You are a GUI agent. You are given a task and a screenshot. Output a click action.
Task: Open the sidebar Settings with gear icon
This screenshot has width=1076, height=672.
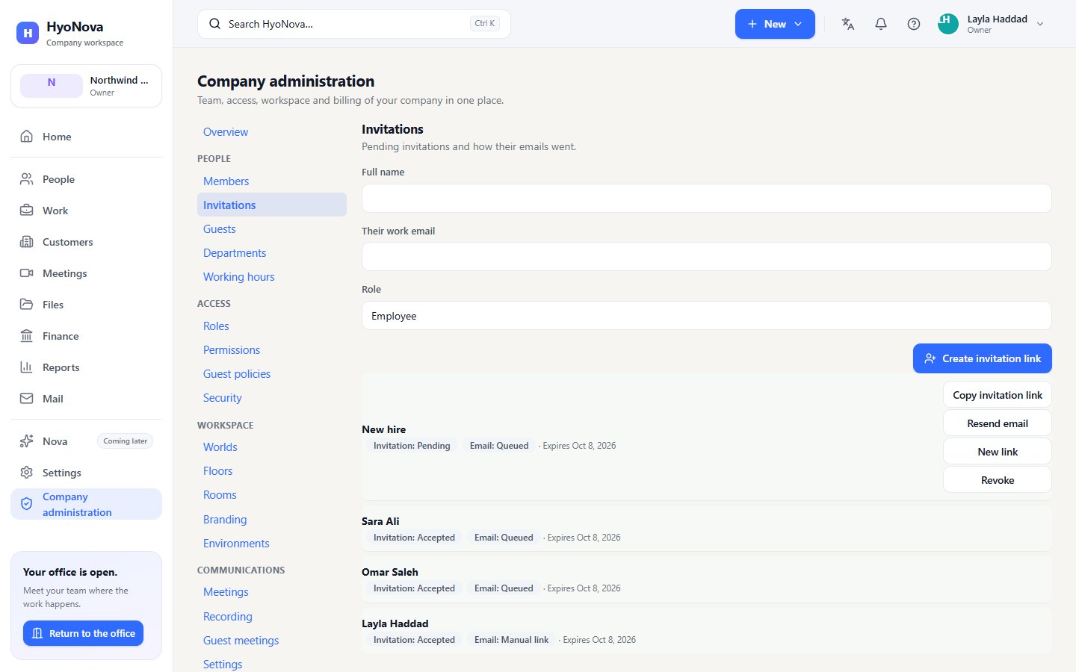tap(86, 473)
